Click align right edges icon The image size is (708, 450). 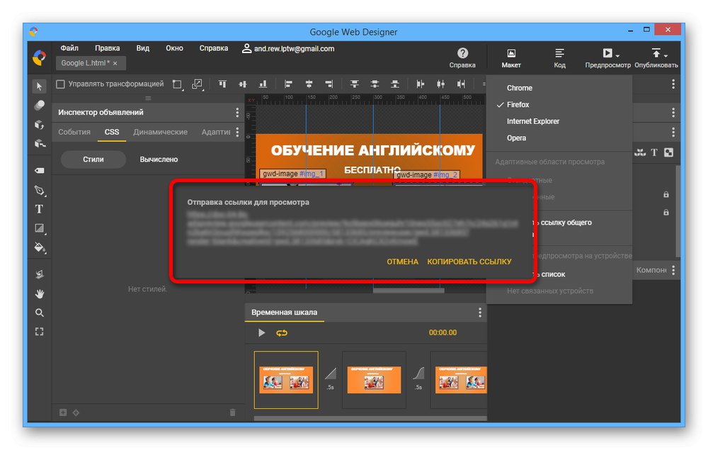point(329,84)
